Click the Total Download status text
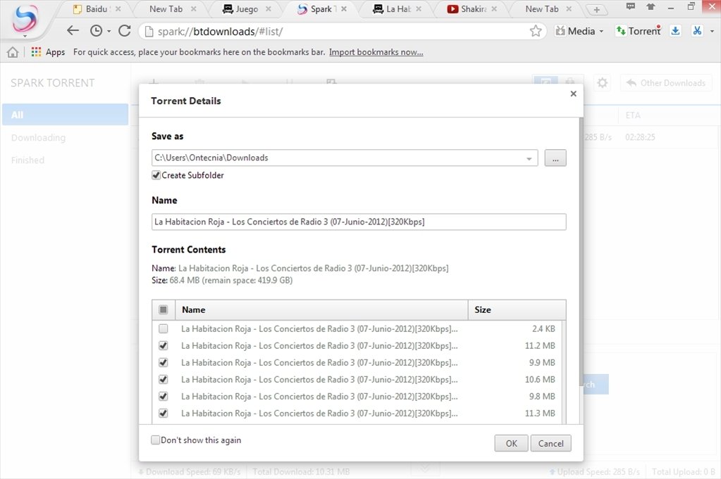This screenshot has height=479, width=721. 301,472
